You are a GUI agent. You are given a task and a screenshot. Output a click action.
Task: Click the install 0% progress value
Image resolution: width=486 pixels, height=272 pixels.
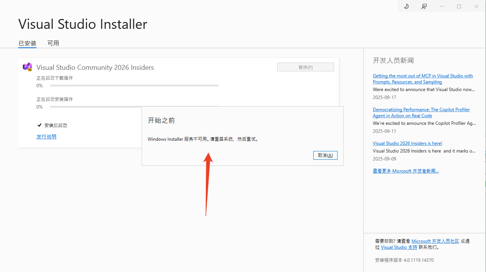pos(39,107)
